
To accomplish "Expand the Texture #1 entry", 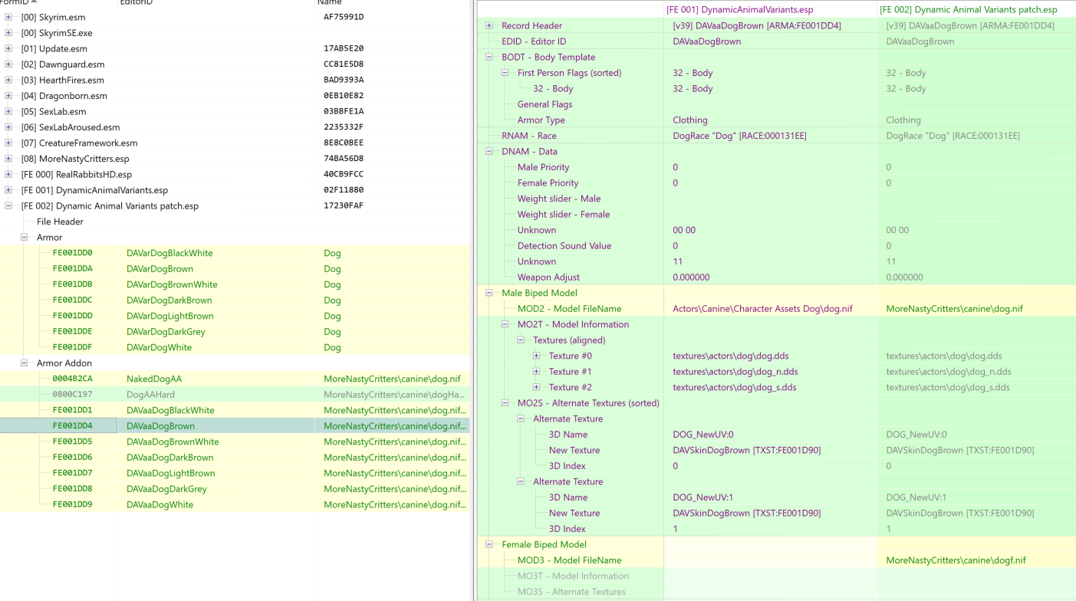I will [x=537, y=371].
